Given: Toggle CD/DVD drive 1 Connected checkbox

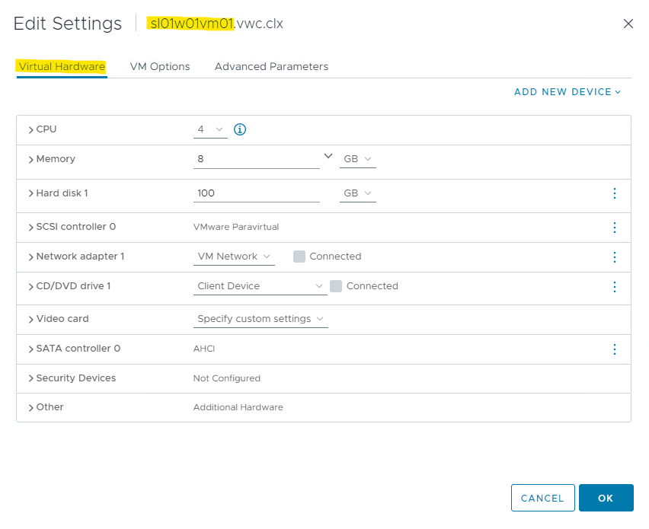Looking at the screenshot, I should (336, 286).
